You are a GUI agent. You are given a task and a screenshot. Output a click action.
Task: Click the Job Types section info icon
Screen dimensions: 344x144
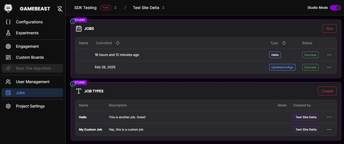coord(73,84)
